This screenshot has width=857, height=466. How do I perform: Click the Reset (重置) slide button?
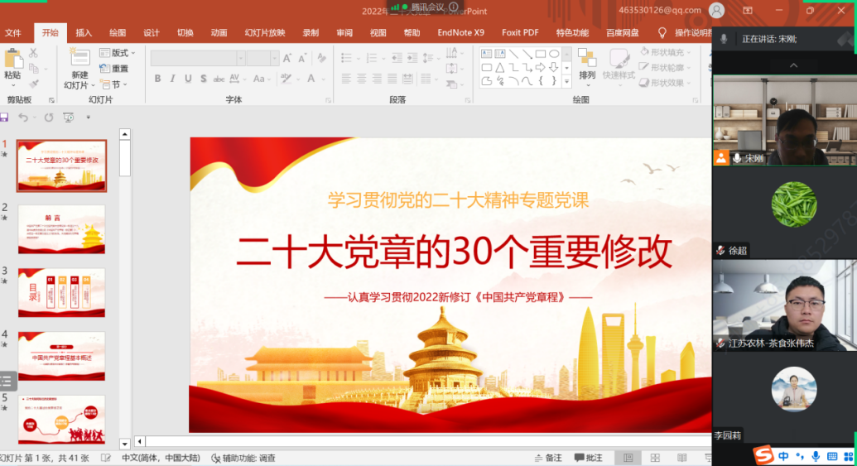coord(114,69)
